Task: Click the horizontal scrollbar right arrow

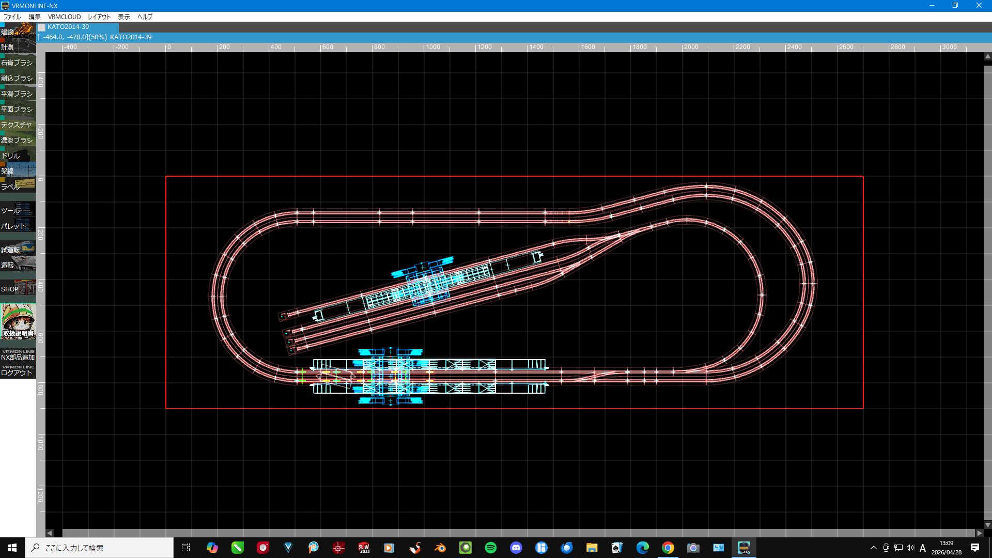Action: 979,533
